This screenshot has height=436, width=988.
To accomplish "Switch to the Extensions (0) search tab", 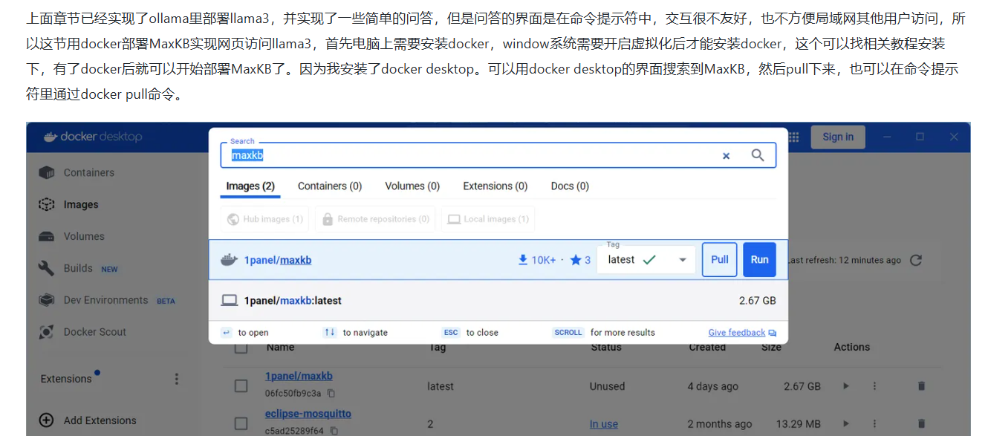I will click(495, 186).
